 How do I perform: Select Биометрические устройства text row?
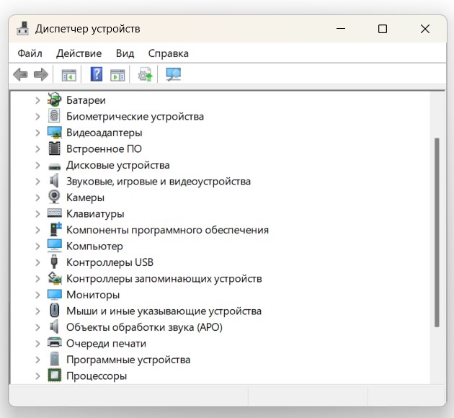[x=135, y=117]
